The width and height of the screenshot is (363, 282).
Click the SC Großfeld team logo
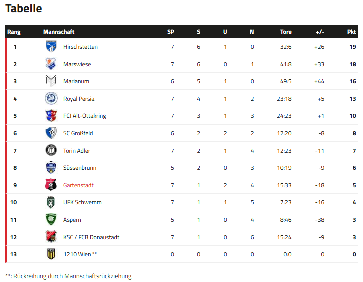coord(51,133)
